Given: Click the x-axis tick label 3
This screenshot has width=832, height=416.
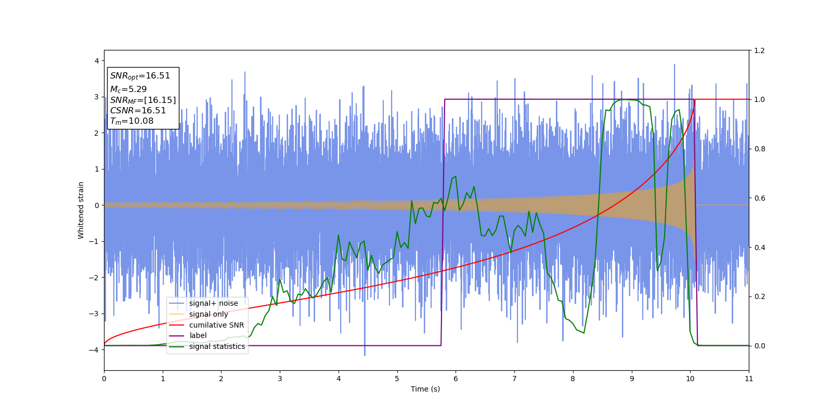Looking at the screenshot, I should tap(280, 379).
